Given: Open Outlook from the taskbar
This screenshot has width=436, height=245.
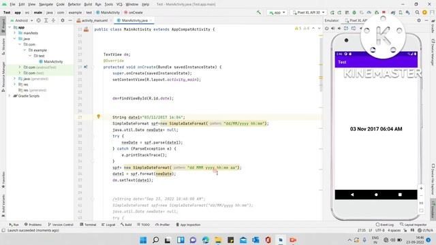Looking at the screenshot, I should coord(255,240).
